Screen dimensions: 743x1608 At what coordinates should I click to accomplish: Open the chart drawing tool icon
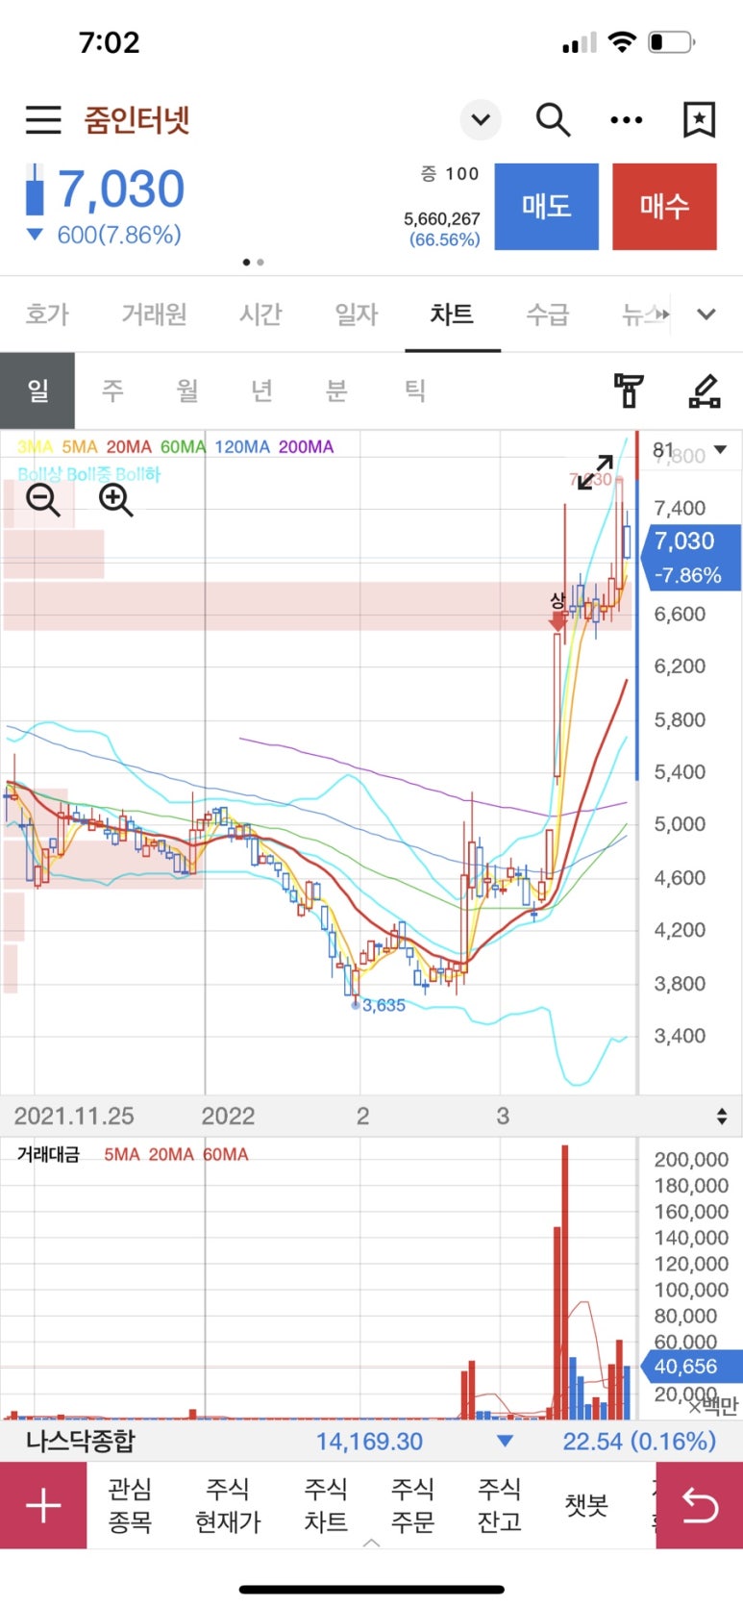click(x=705, y=390)
